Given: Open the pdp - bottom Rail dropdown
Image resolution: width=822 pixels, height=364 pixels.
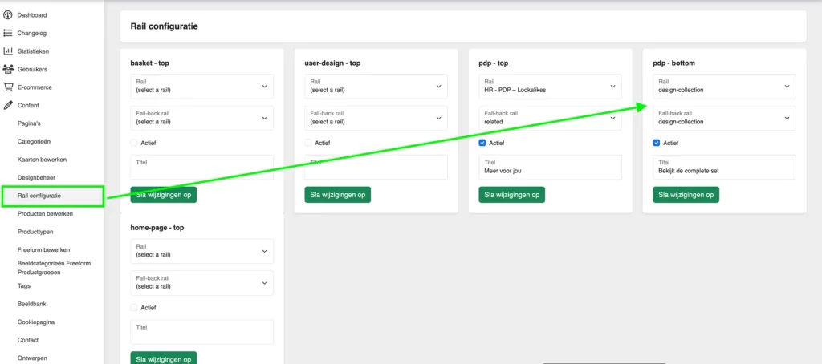Looking at the screenshot, I should (x=724, y=87).
